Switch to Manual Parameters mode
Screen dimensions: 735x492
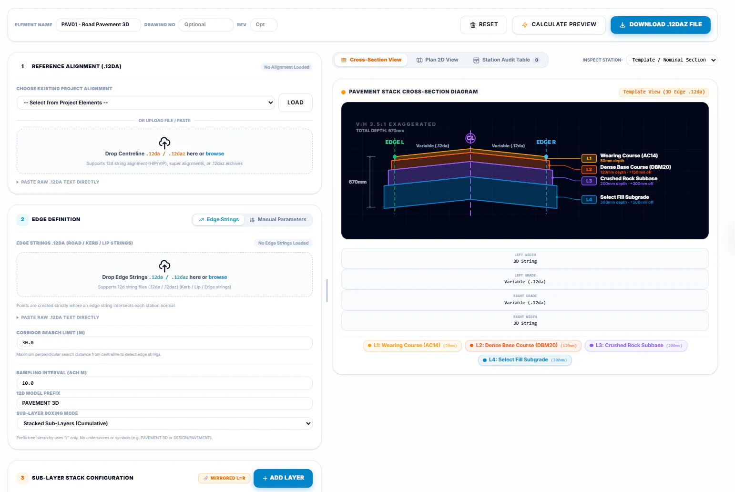point(278,219)
